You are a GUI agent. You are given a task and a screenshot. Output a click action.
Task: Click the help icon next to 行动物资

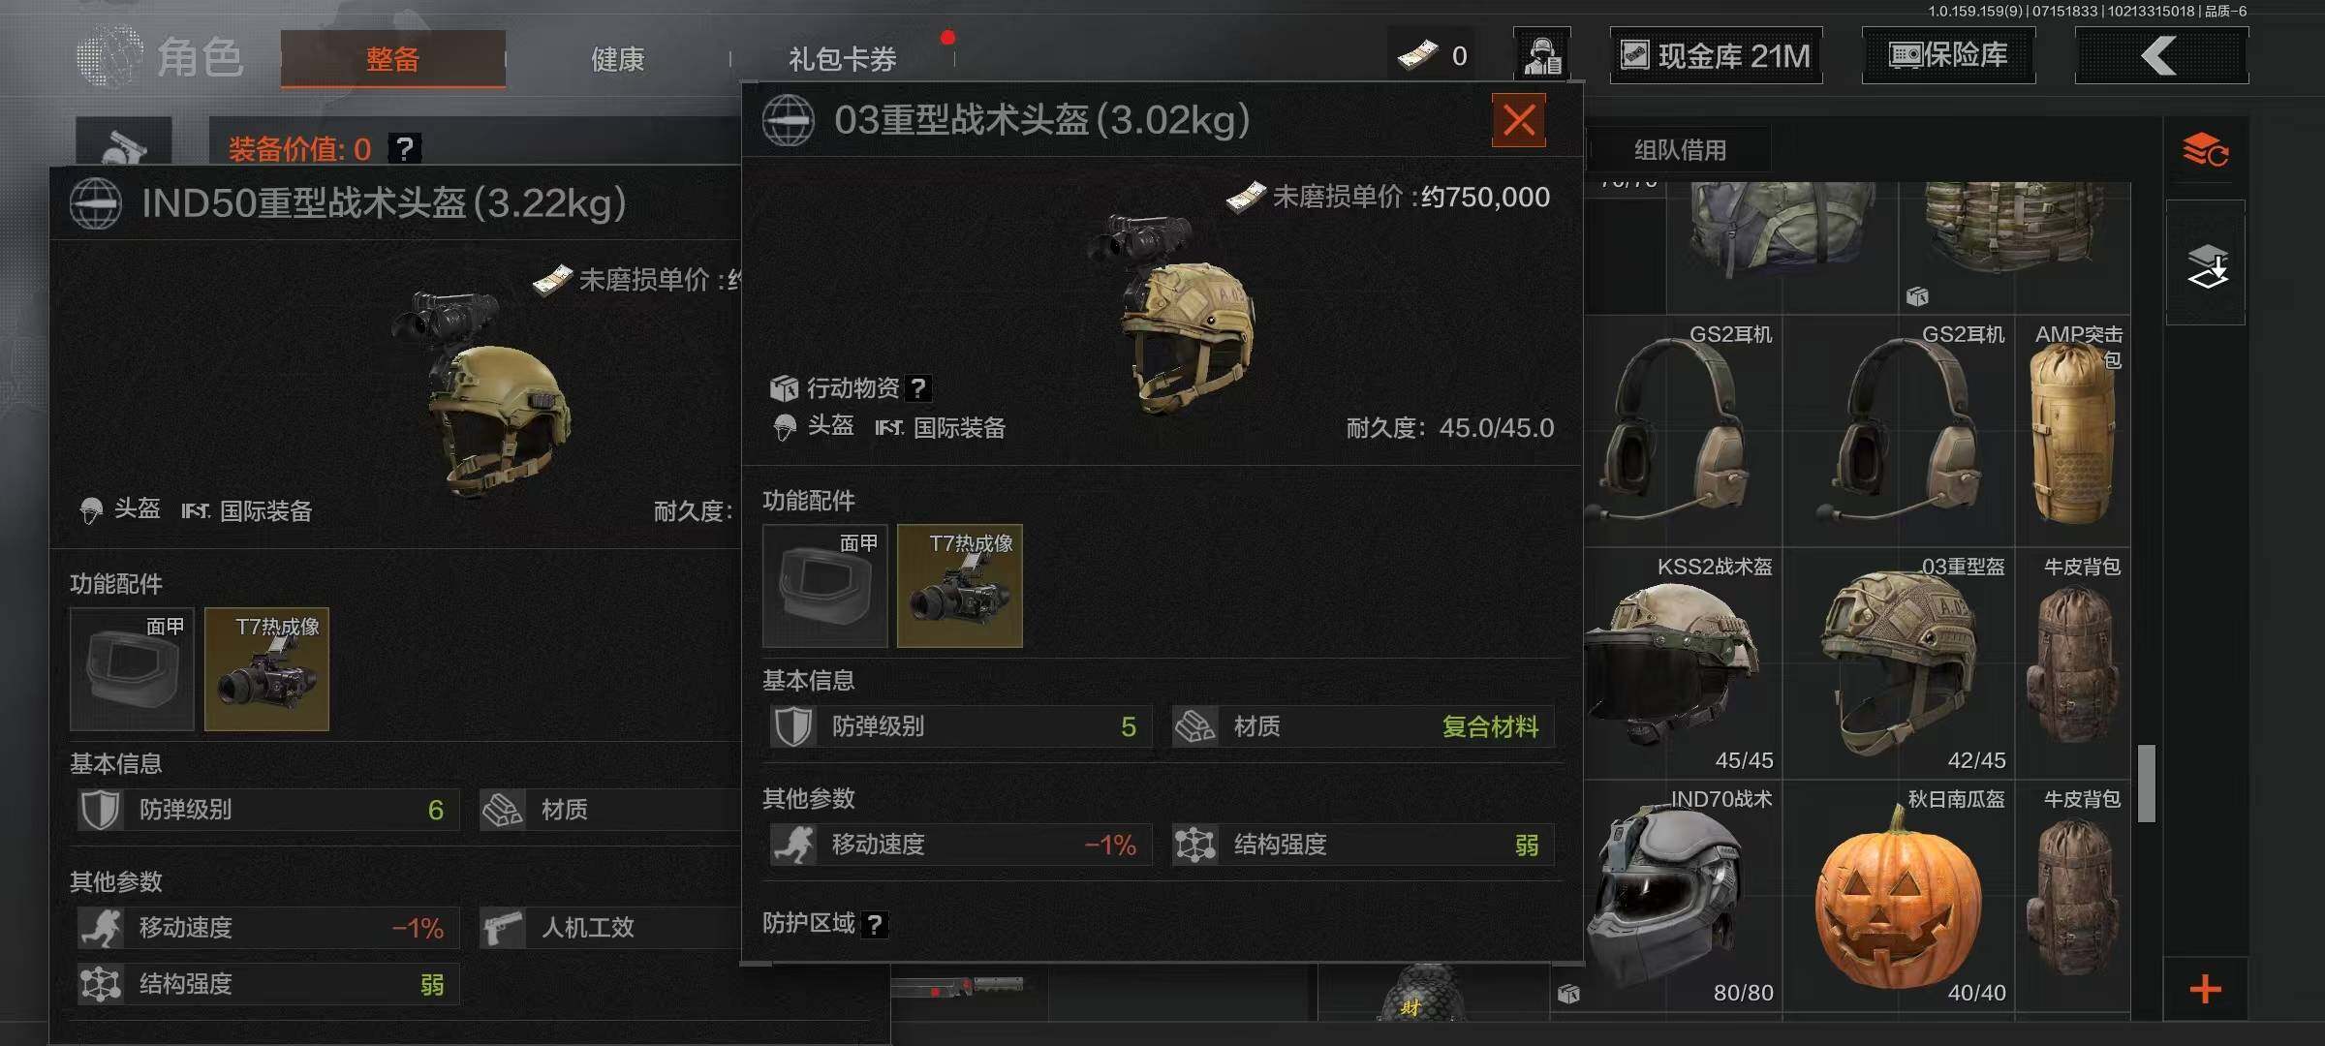pos(918,388)
